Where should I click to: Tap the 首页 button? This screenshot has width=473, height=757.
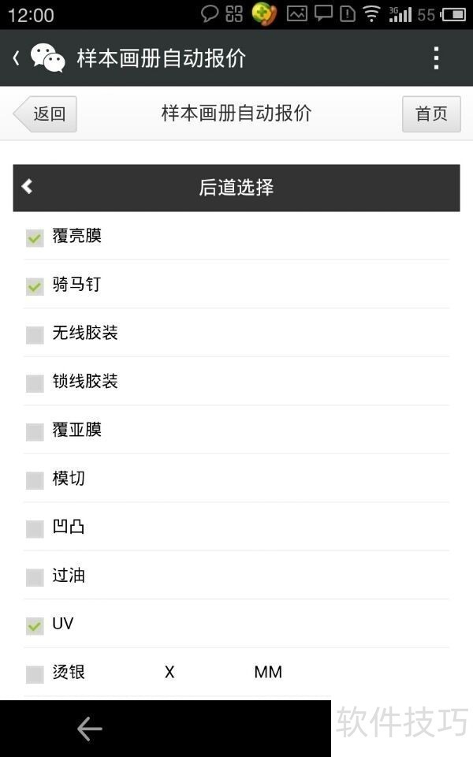coord(431,114)
